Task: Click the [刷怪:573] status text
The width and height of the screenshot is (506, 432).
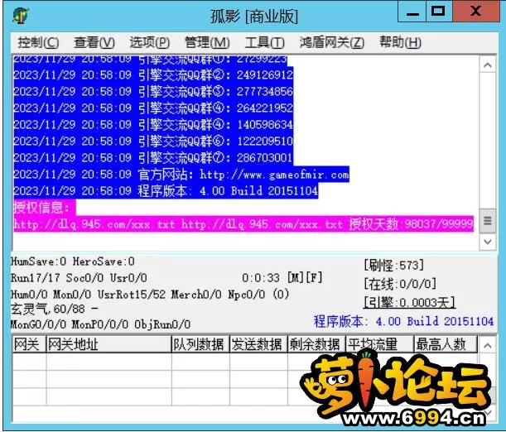Action: coord(393,266)
